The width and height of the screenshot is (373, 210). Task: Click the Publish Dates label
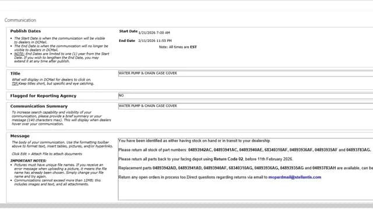pos(26,31)
